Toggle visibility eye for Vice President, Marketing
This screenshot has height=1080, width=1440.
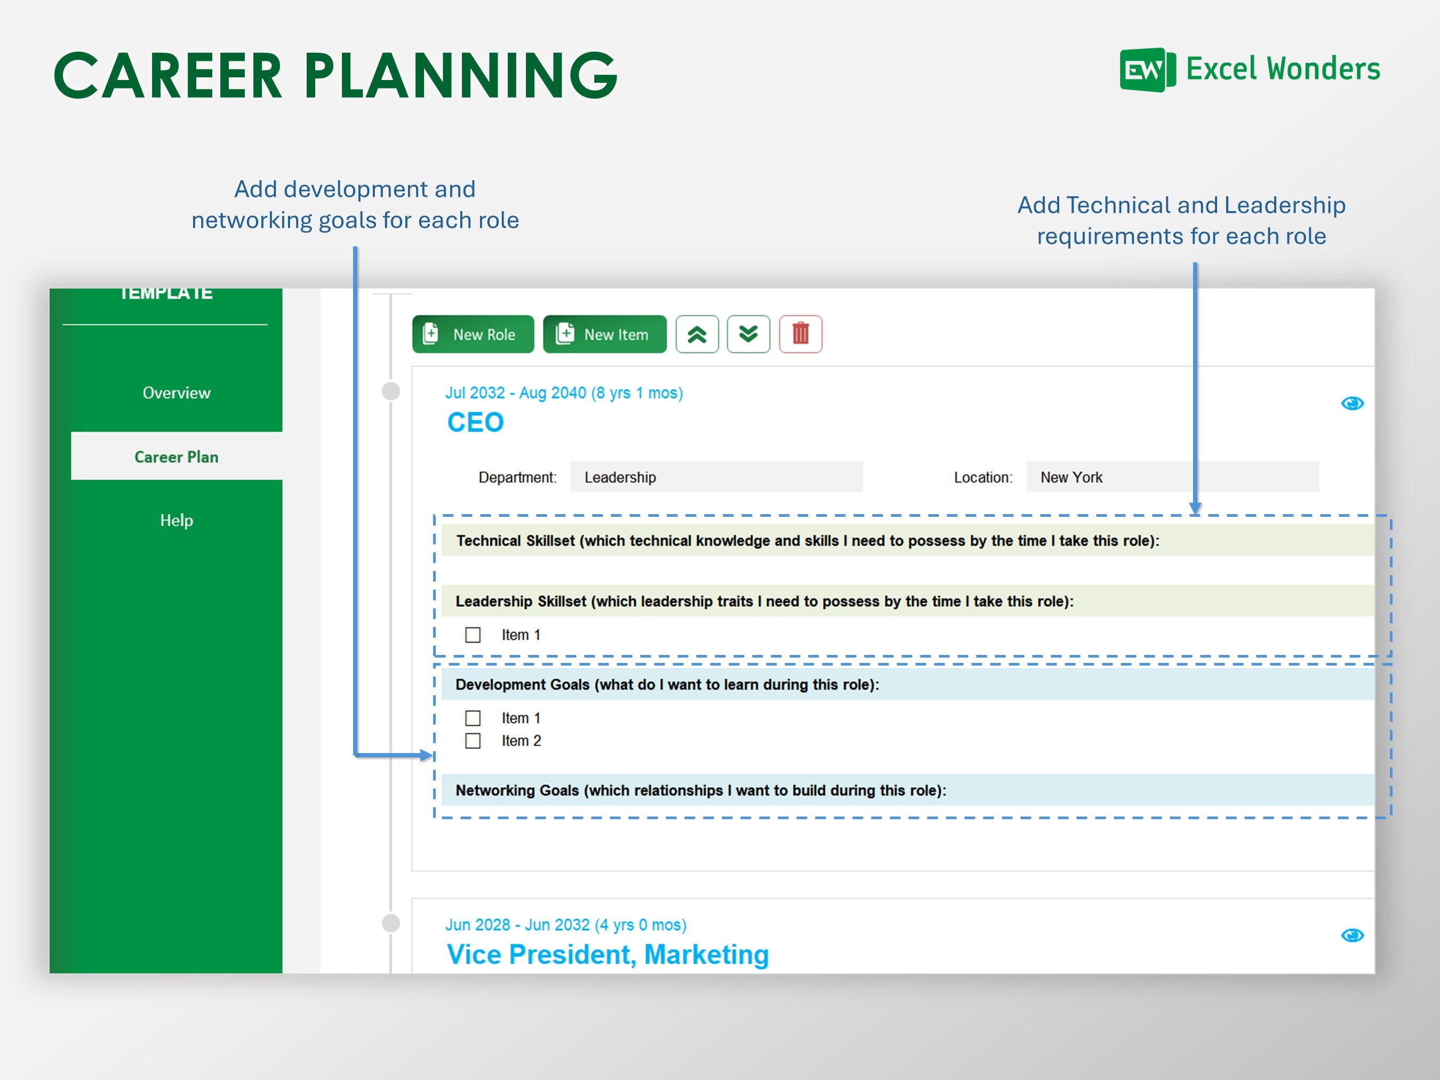click(1352, 935)
